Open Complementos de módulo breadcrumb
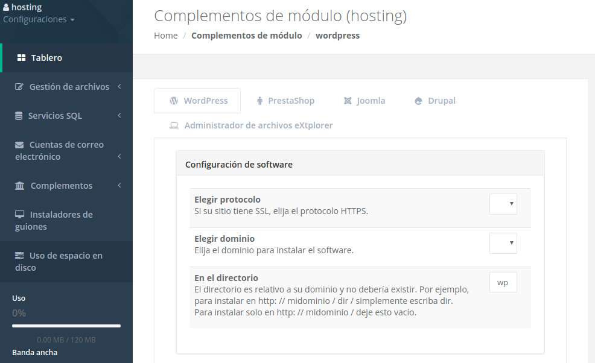The height and width of the screenshot is (363, 595). (x=247, y=36)
